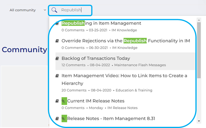Click the scroll up arrow in results list
The height and width of the screenshot is (128, 206).
click(199, 20)
